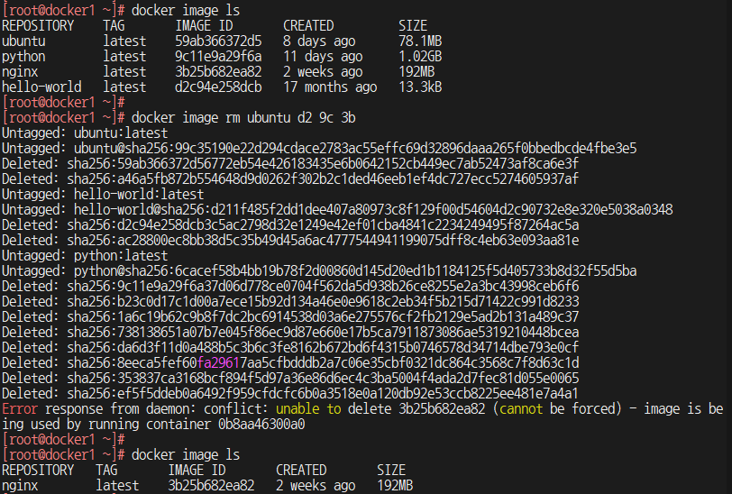Click '17 months ago' created value

(x=330, y=87)
